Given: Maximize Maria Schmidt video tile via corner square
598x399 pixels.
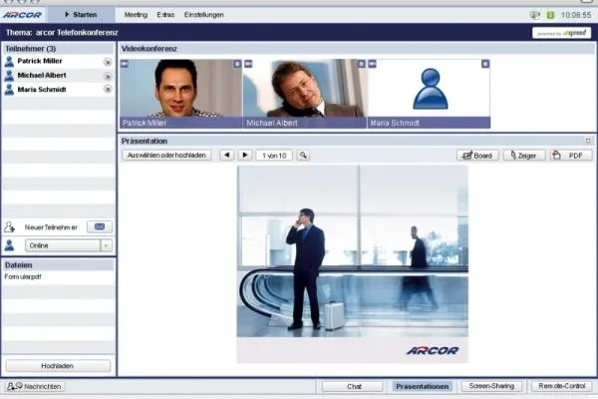Looking at the screenshot, I should pos(485,64).
